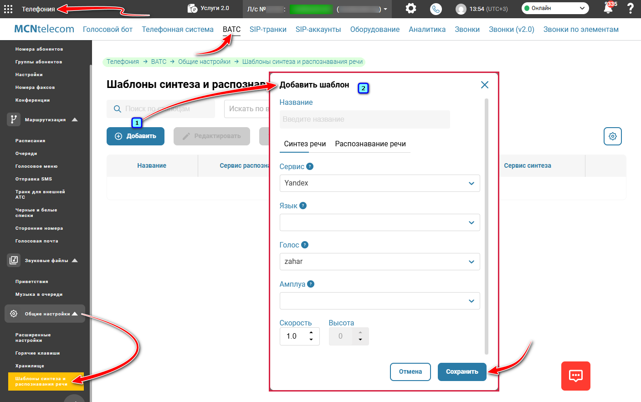Click Телефония breadcrumb link
The height and width of the screenshot is (402, 641).
pos(123,62)
